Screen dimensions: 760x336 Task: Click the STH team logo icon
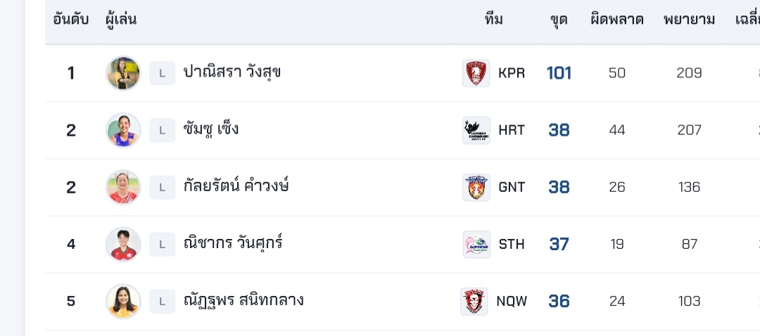(476, 244)
